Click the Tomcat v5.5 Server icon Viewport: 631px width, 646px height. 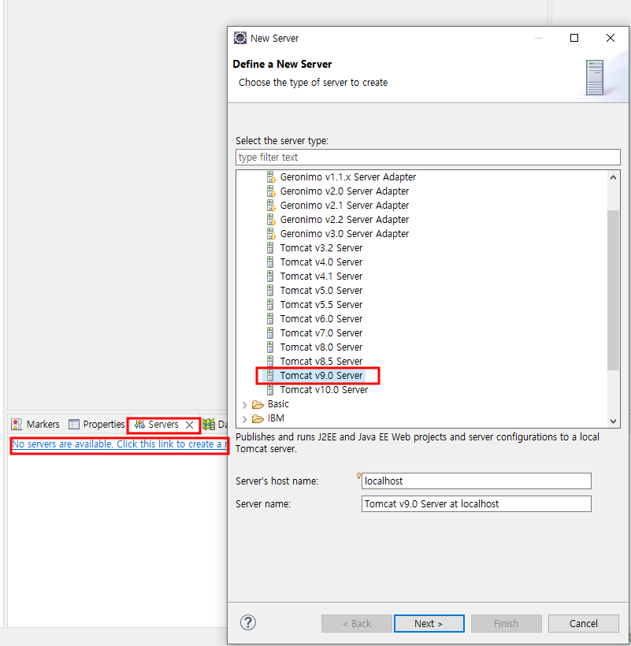click(270, 304)
